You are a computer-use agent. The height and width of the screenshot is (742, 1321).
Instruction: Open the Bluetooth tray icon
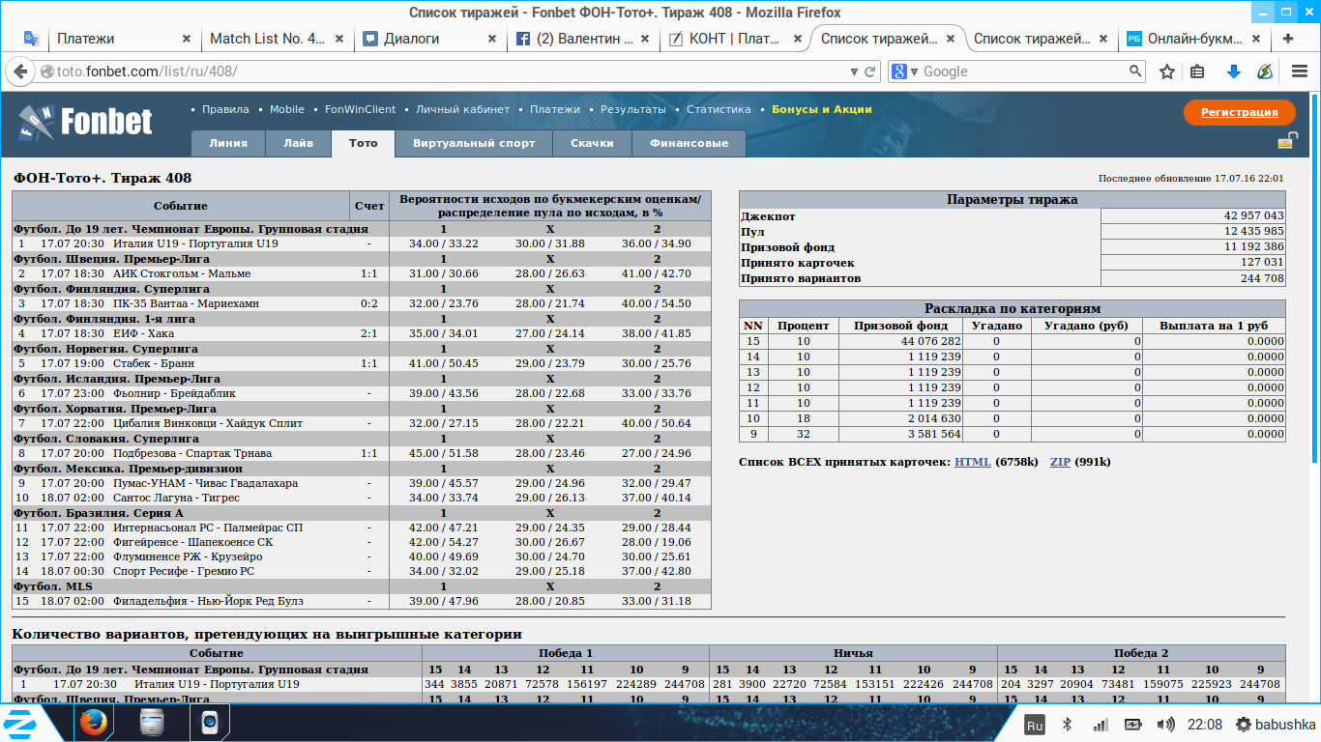[x=1068, y=725]
